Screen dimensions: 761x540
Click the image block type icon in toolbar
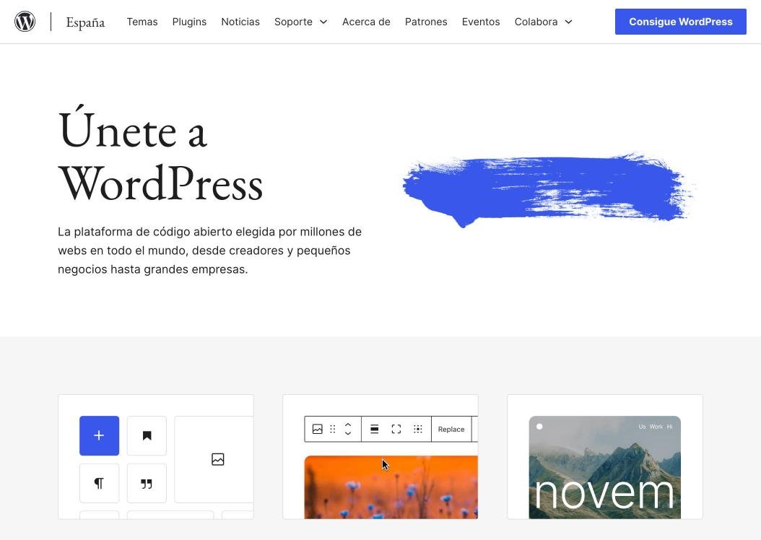[318, 429]
